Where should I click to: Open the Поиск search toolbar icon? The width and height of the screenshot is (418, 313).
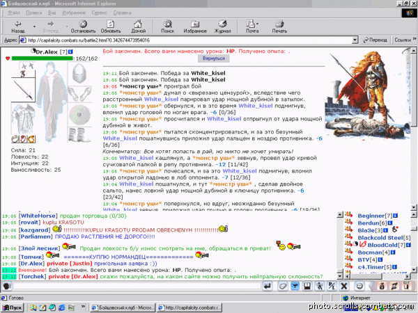pos(168,24)
